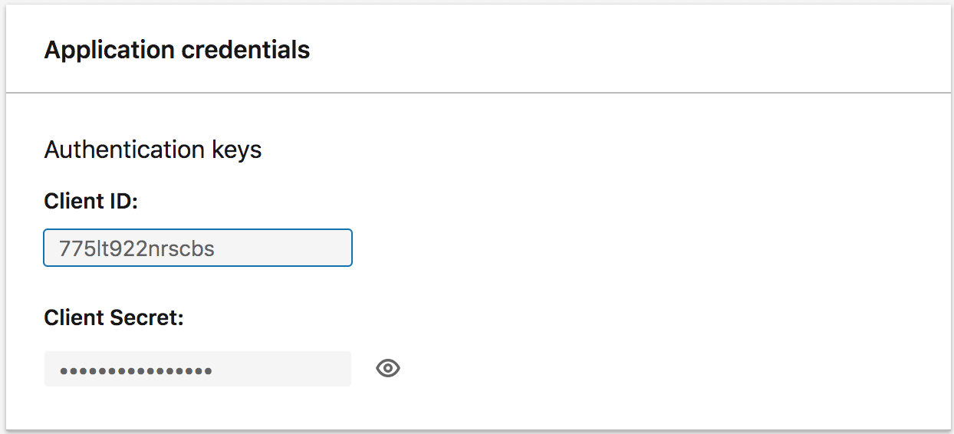Place cursor at end of 775lt922nrscbs

tap(215, 248)
